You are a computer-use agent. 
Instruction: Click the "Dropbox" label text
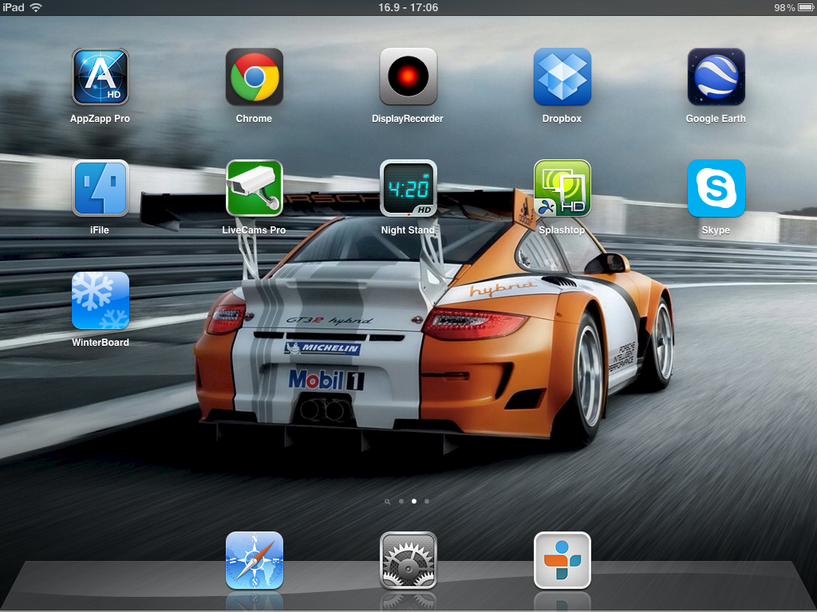tap(562, 119)
